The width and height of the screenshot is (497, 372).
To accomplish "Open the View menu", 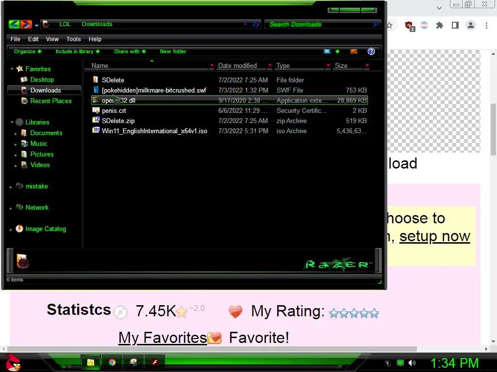I will [52, 39].
